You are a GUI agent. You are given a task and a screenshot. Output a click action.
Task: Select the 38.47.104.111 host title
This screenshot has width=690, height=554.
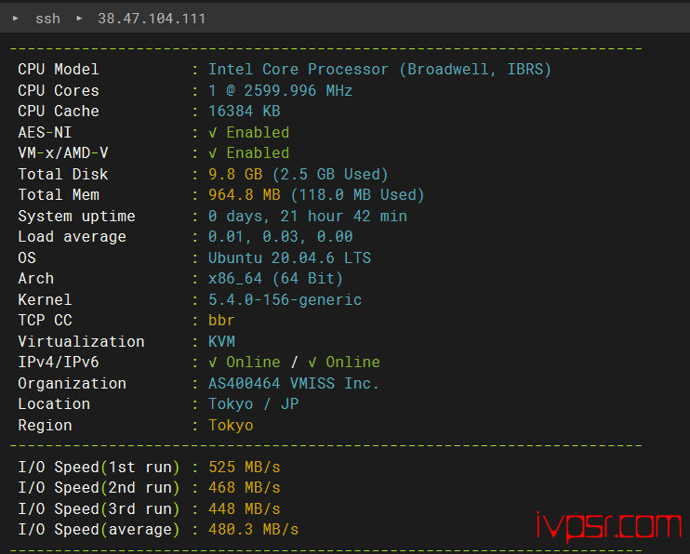click(152, 19)
